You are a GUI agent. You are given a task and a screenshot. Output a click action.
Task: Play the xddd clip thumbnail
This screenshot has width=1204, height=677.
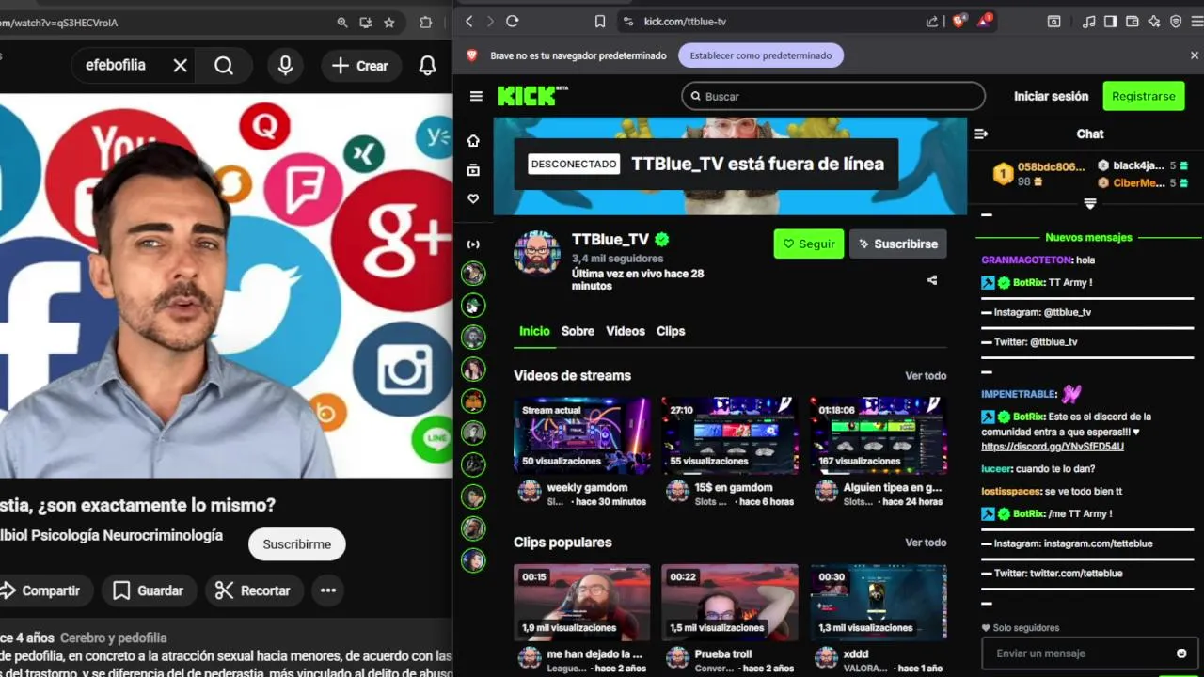[879, 602]
